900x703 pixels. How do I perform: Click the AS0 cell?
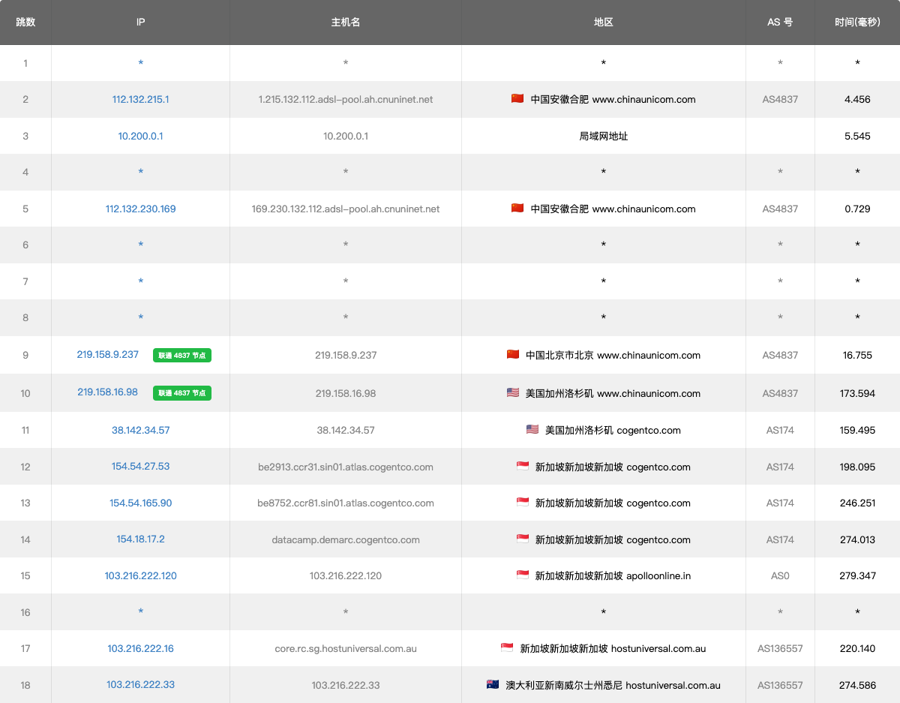[780, 575]
